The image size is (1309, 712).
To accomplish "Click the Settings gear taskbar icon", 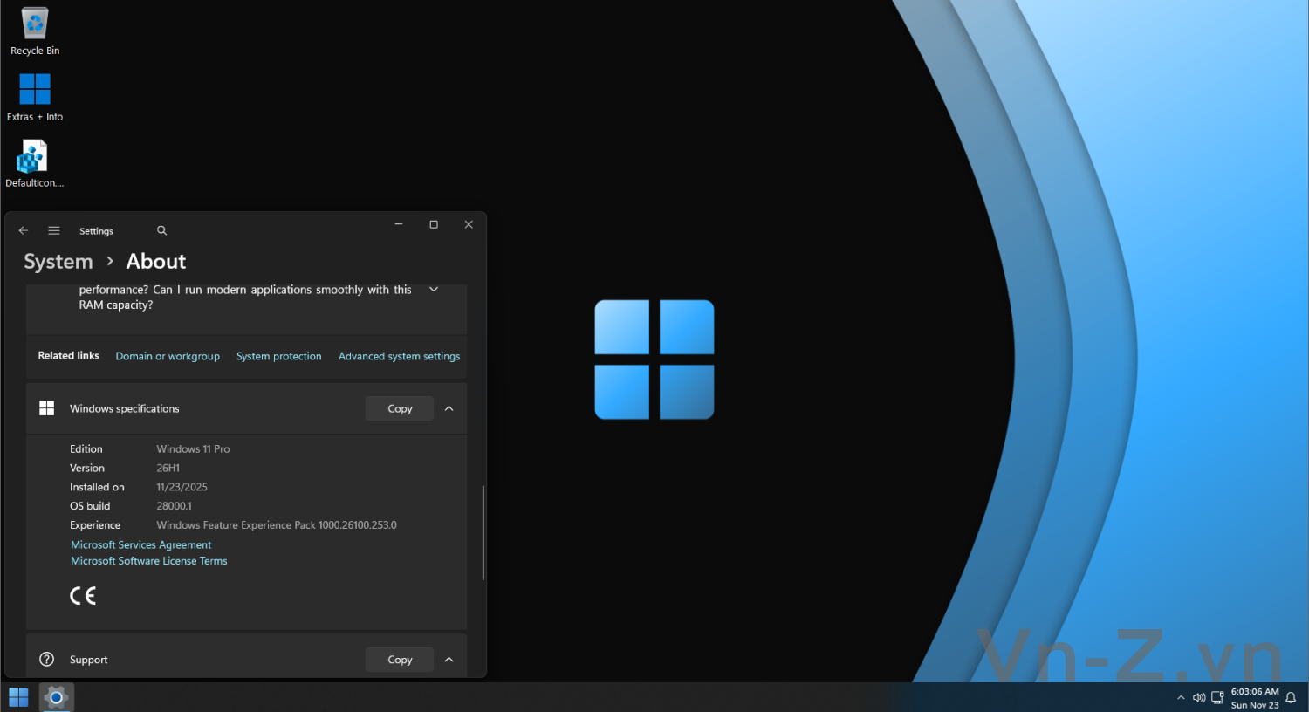I will pos(56,697).
